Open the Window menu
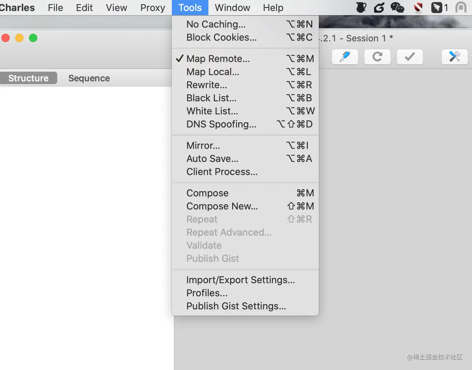472x370 pixels. coord(232,8)
